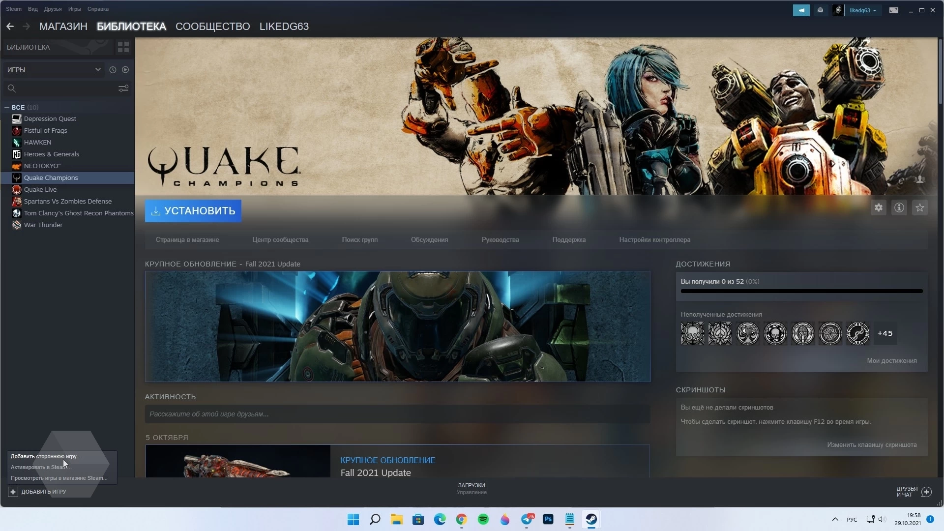Open first locked skull achievement icon
The height and width of the screenshot is (531, 944).
693,333
